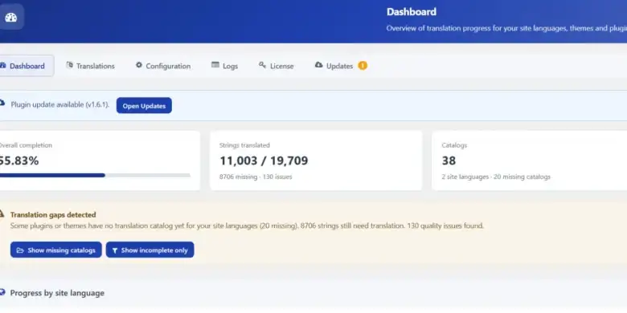Click the overall completion progress bar
The height and width of the screenshot is (313, 627).
click(x=94, y=175)
